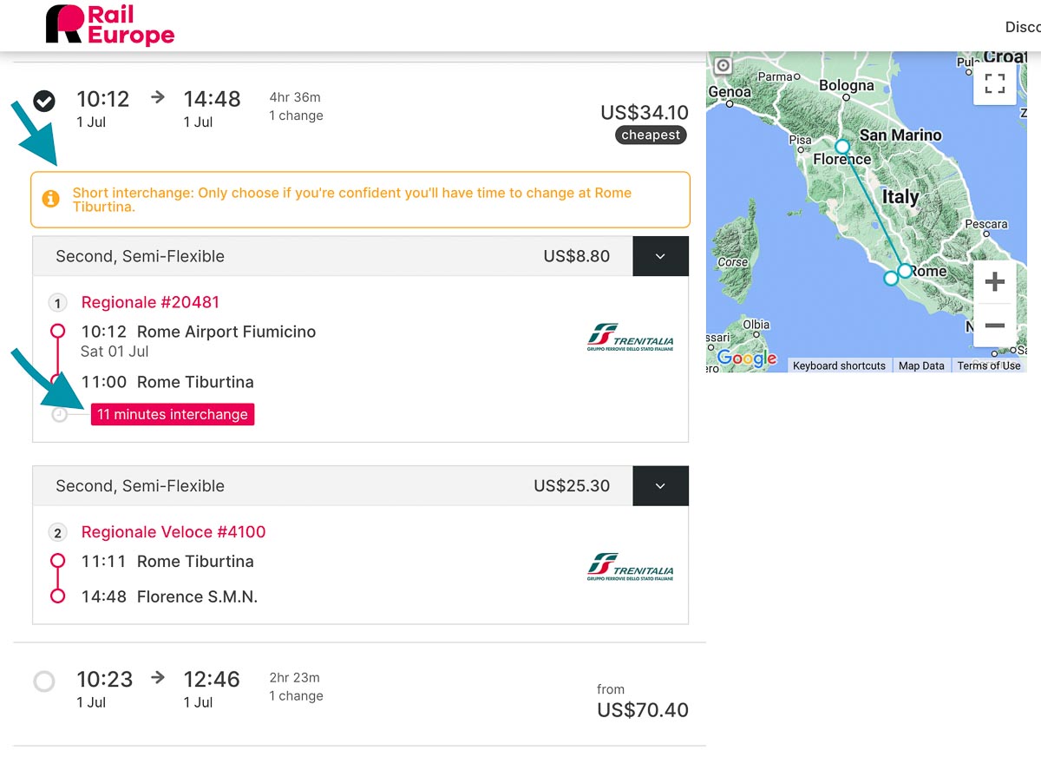Click 11:00 Rome Tiburtina arrival stop
1041x757 pixels.
(167, 382)
